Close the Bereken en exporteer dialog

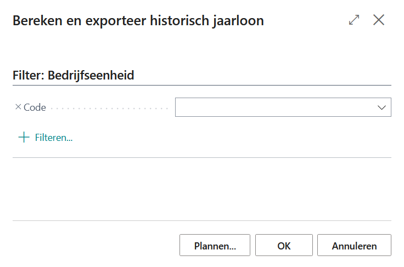379,20
